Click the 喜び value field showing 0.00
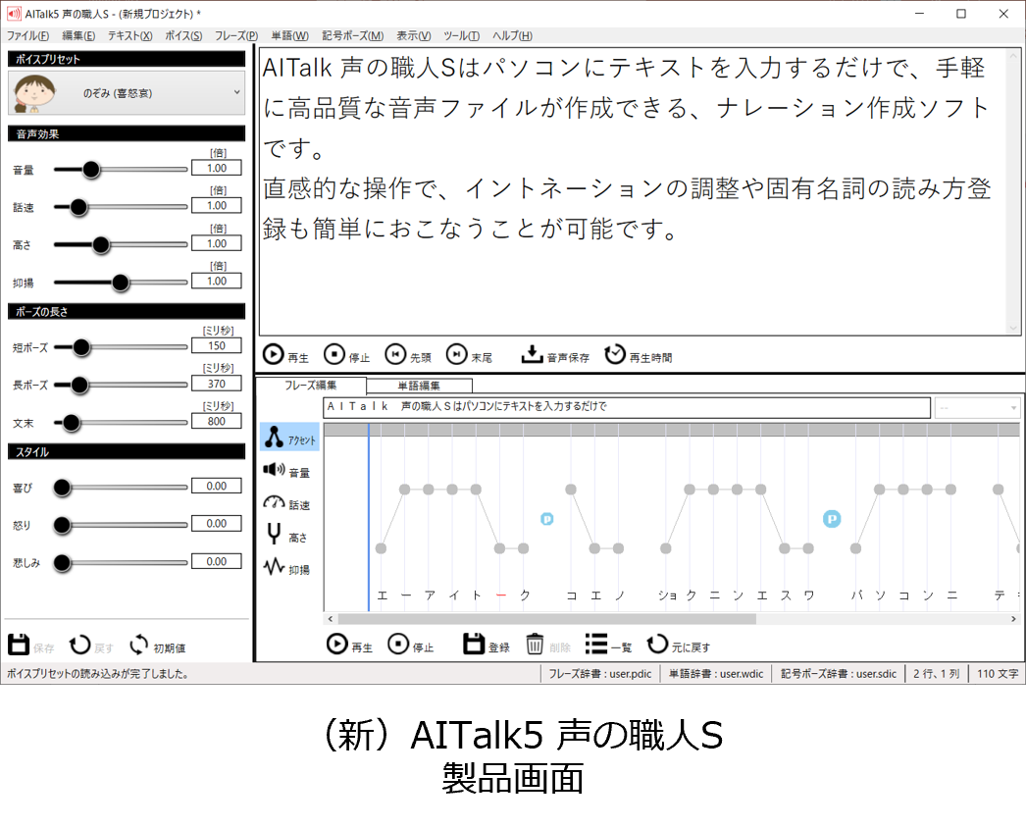The height and width of the screenshot is (827, 1026). [217, 487]
